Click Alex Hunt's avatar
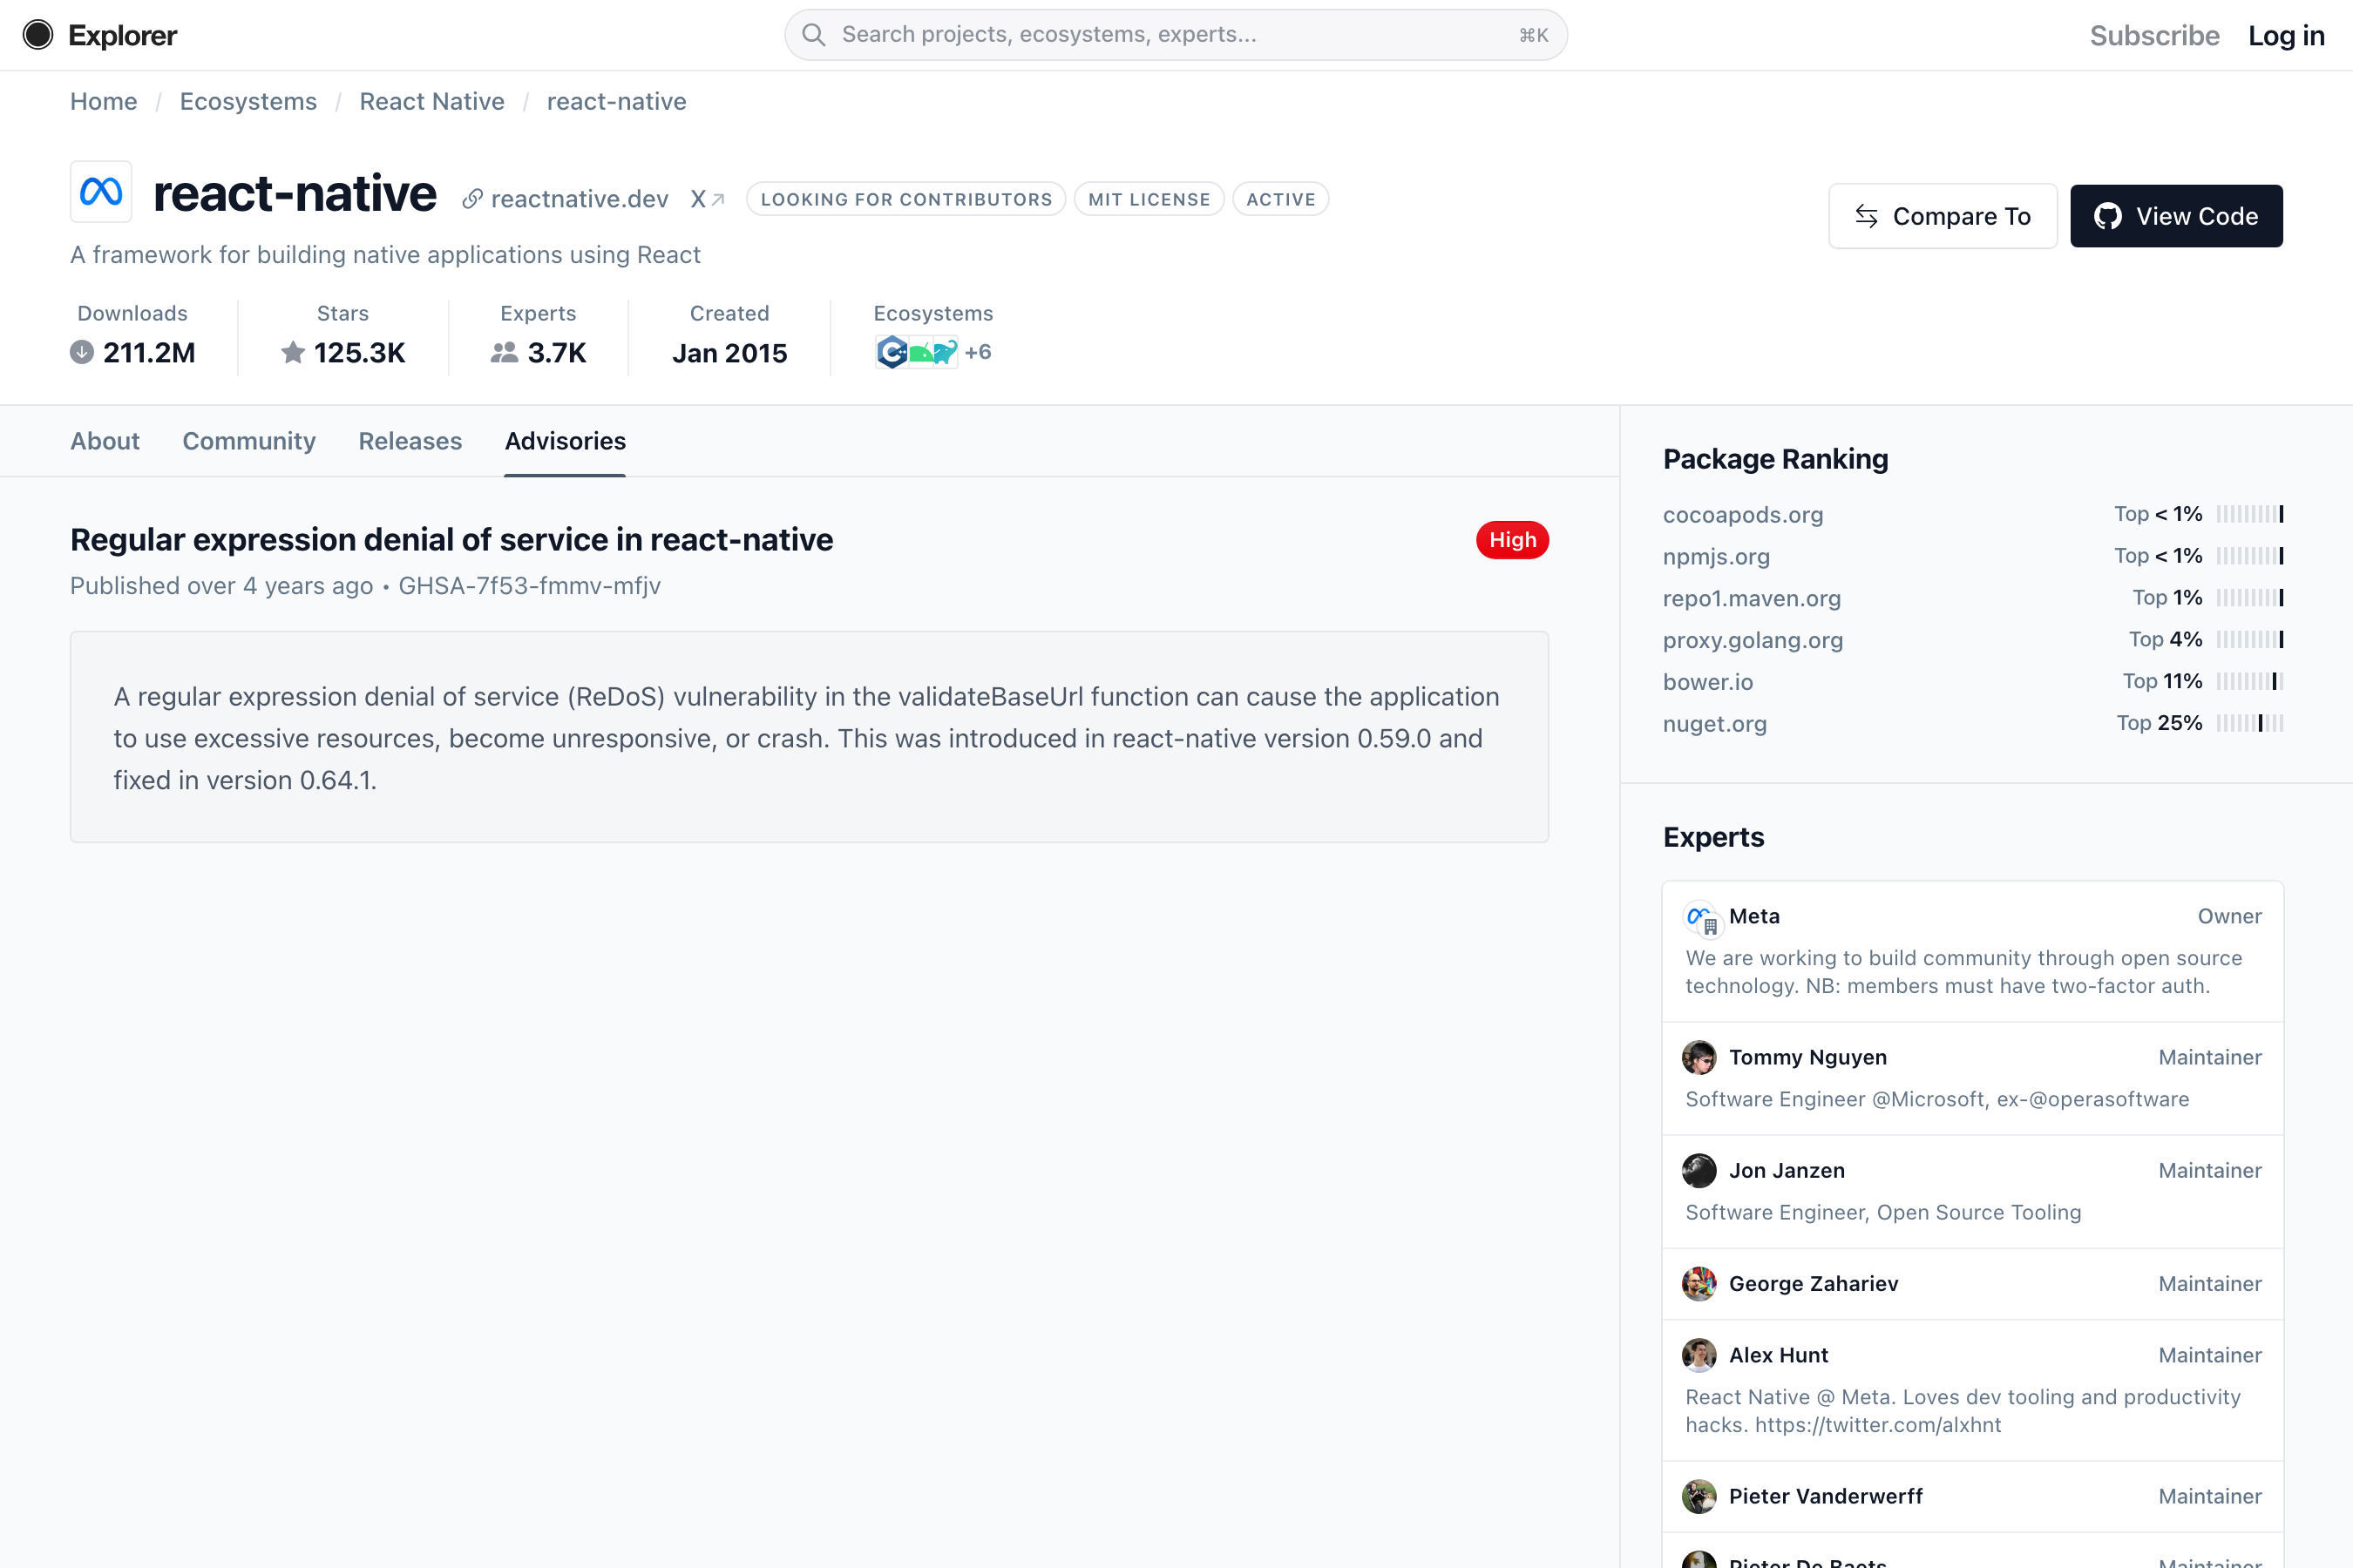 [1699, 1355]
